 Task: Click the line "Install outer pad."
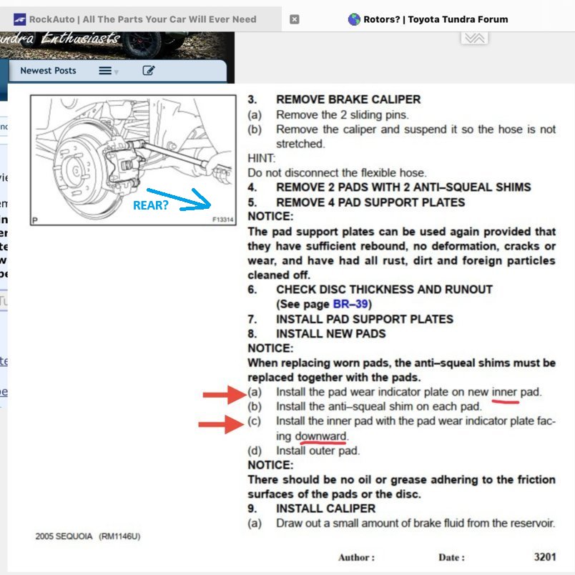click(318, 451)
